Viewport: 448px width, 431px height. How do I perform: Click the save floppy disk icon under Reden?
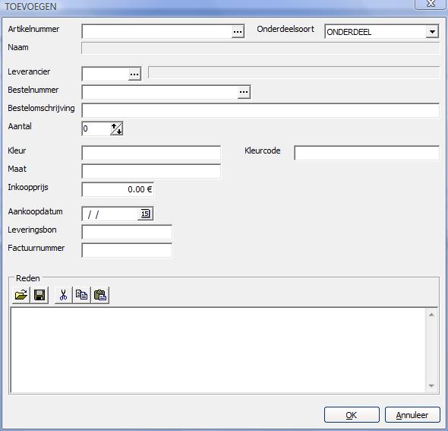coord(39,295)
